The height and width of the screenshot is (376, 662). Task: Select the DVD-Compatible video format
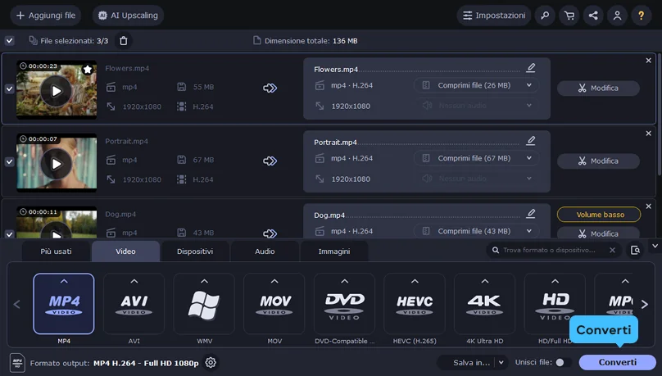click(344, 304)
